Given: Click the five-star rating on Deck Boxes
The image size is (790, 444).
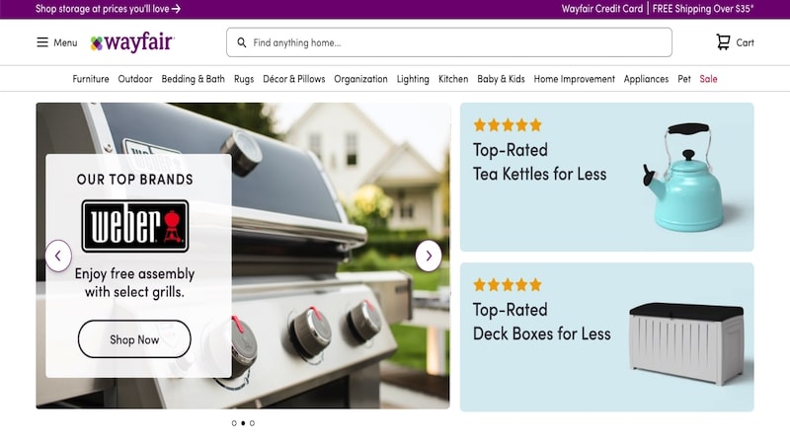Looking at the screenshot, I should point(508,285).
